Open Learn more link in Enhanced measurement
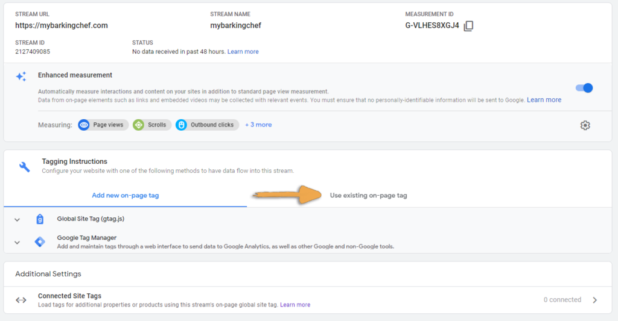Screen dimensions: 618x321 544,100
